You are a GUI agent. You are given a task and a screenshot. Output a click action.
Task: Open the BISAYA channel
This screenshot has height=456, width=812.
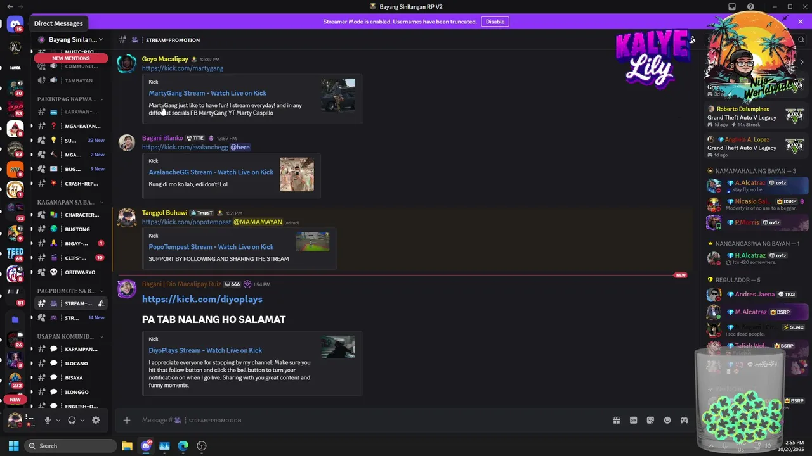click(x=70, y=378)
